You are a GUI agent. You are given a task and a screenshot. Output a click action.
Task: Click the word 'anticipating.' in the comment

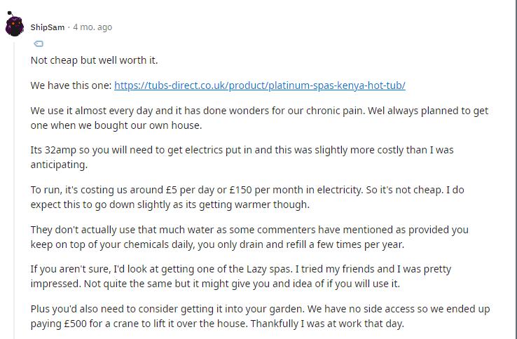point(59,165)
